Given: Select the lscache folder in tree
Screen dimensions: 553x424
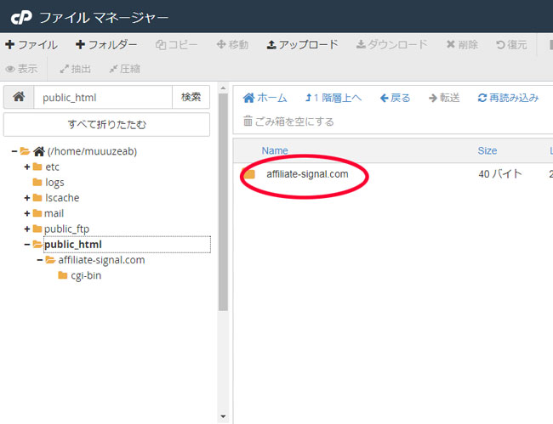Looking at the screenshot, I should coord(62,198).
